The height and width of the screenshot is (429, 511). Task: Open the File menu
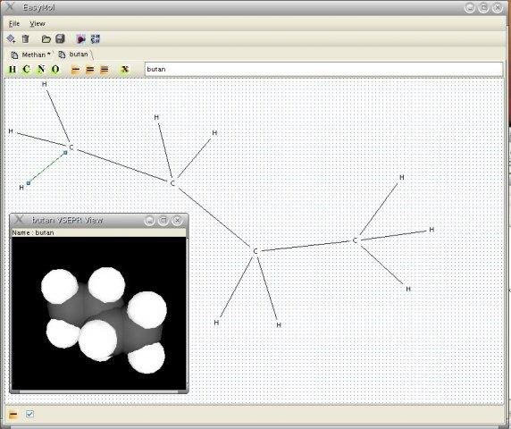tap(14, 23)
